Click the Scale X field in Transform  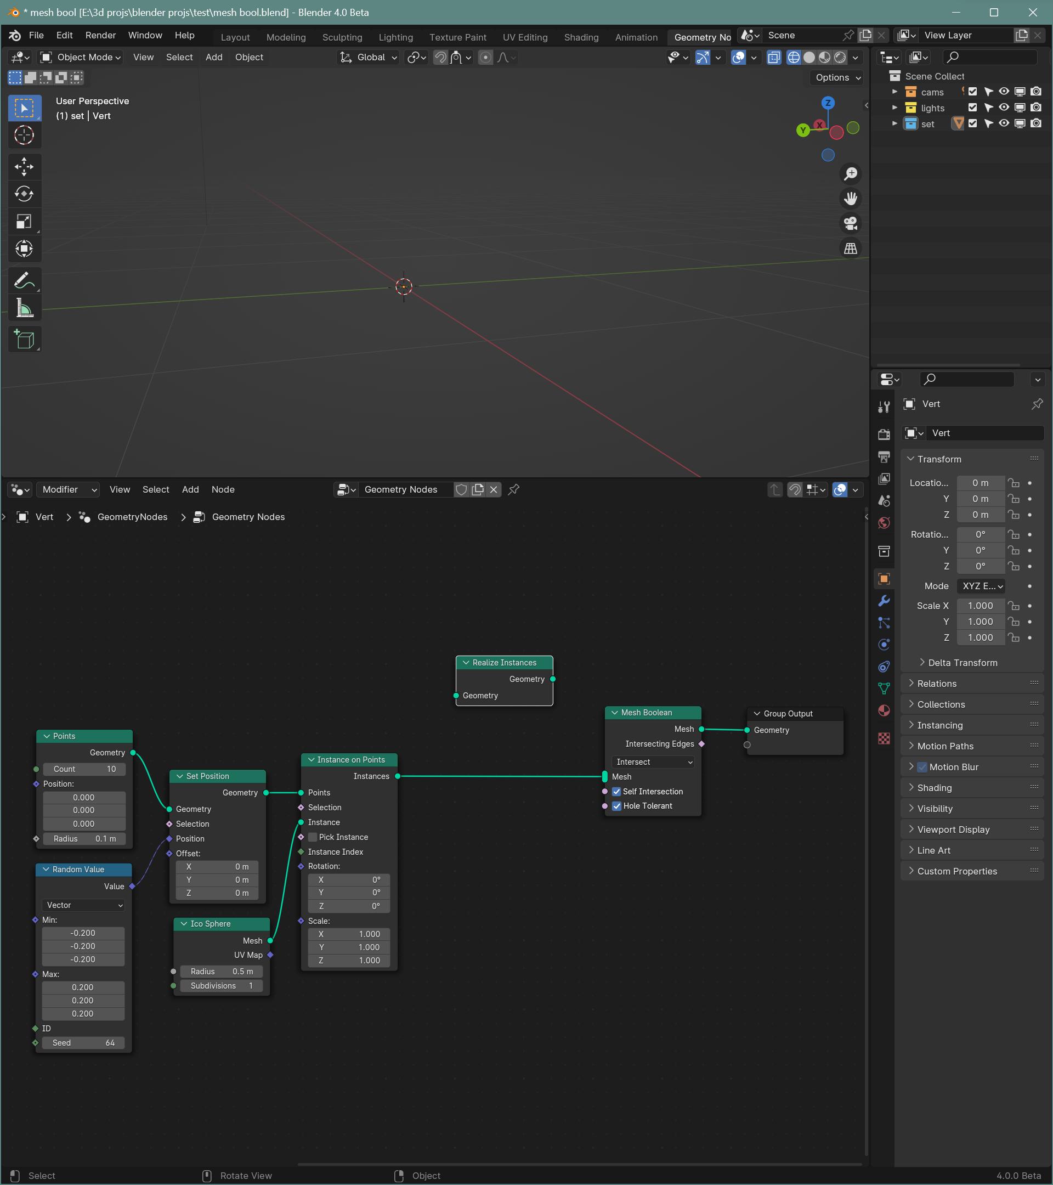(x=981, y=606)
